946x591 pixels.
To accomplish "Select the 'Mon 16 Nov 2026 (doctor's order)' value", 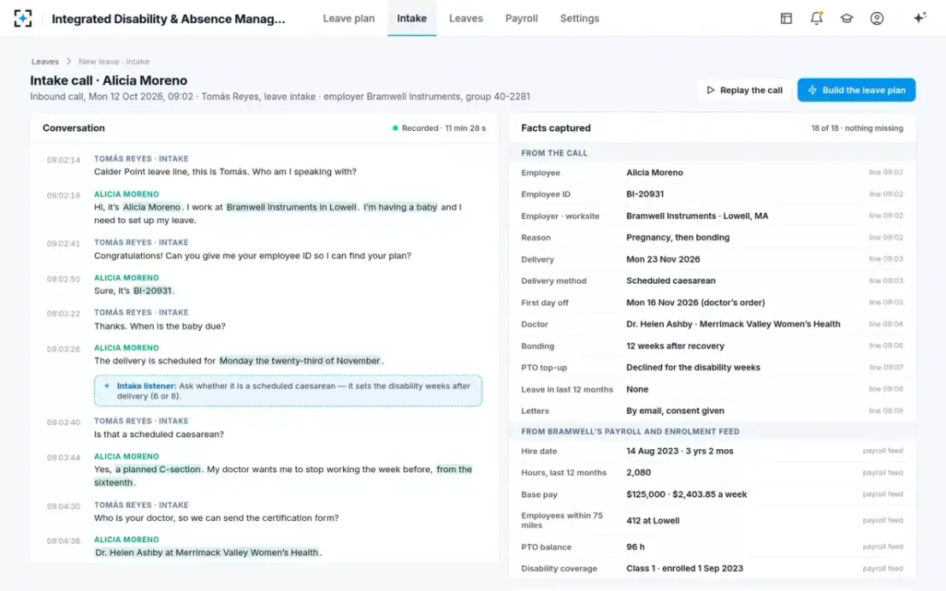I will tap(695, 303).
